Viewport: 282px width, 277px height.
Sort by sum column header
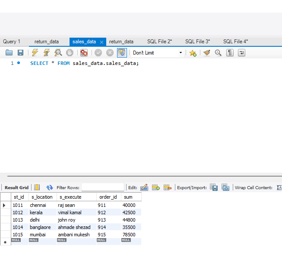click(131, 197)
